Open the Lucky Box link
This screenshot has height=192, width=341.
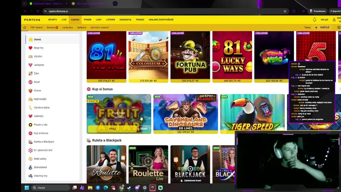click(68, 27)
